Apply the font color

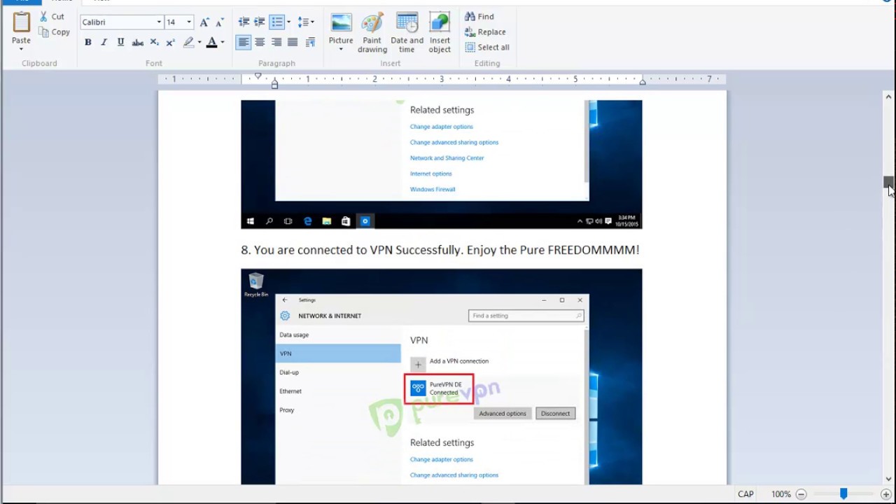click(212, 43)
